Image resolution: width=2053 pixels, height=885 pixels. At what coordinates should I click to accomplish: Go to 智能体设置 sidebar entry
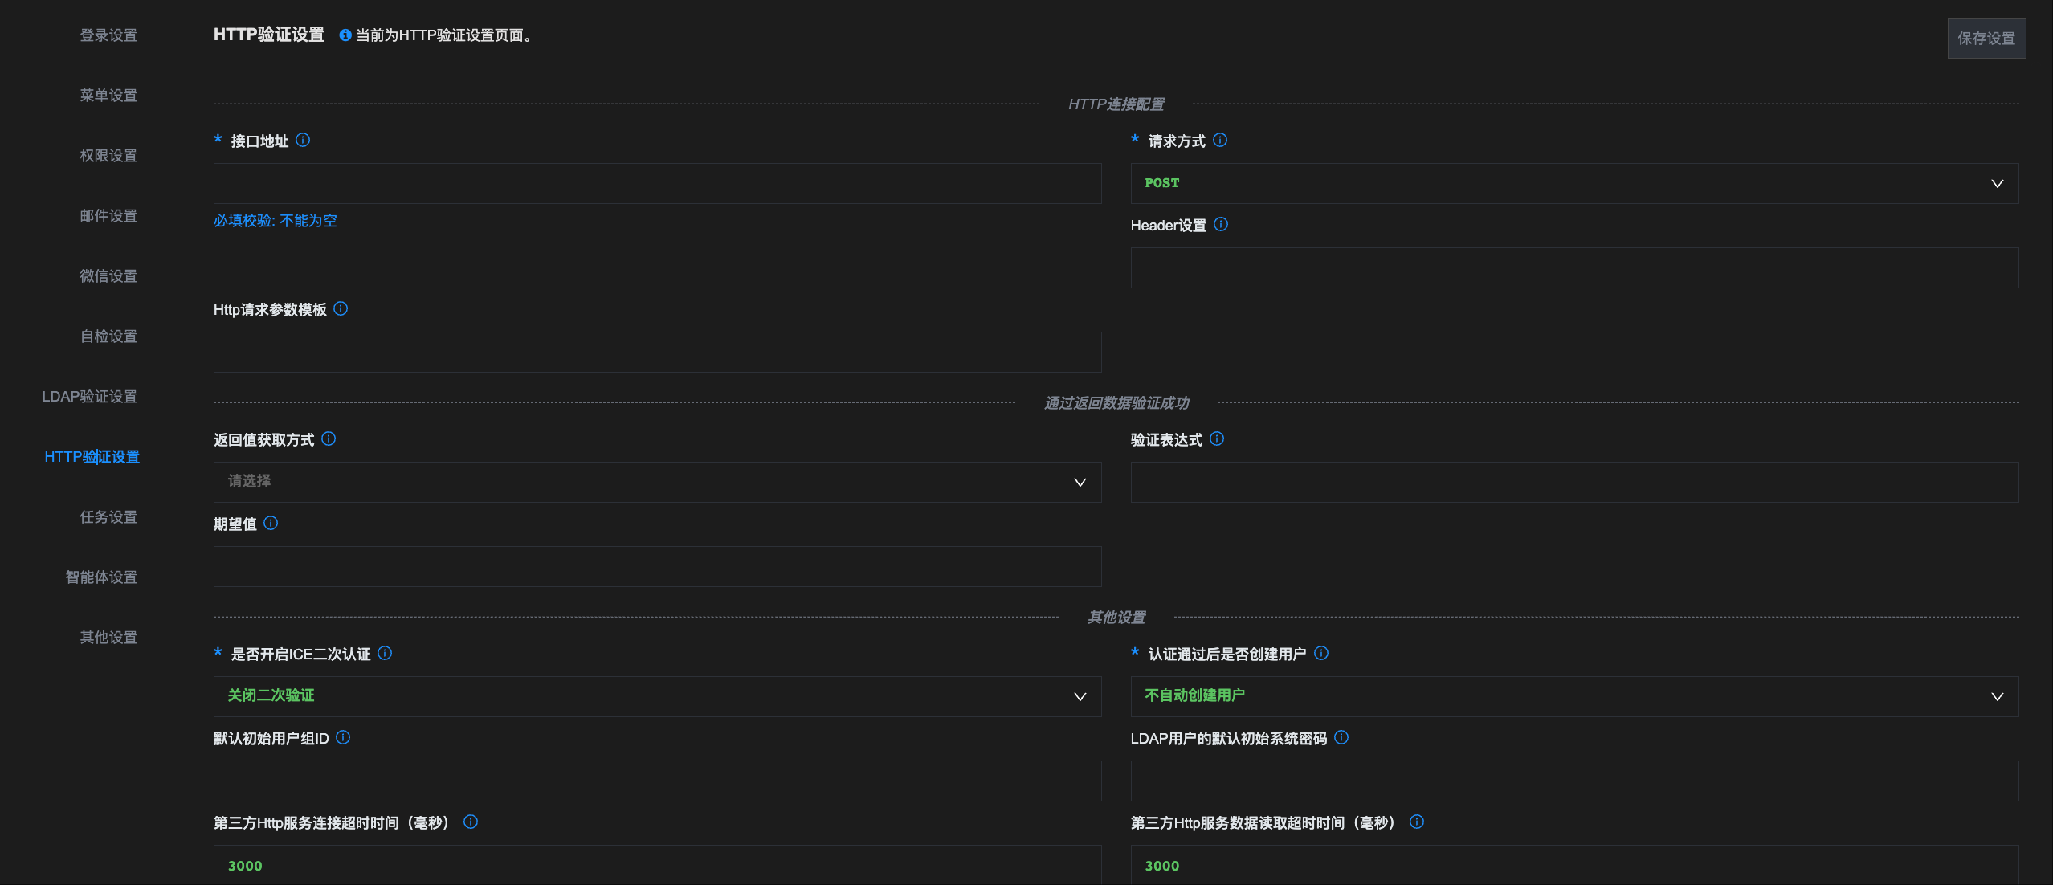coord(101,577)
